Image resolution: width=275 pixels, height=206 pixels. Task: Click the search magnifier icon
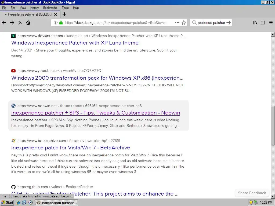point(194,23)
